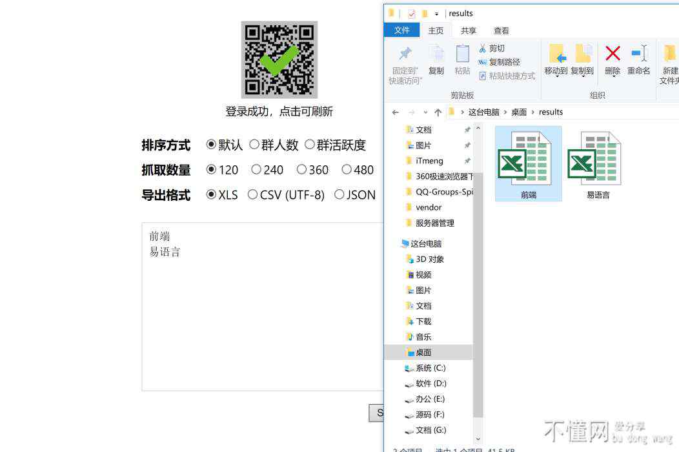679x452 pixels.
Task: Expand the 桌面 breadcrumb chevron in address bar
Action: (x=533, y=112)
